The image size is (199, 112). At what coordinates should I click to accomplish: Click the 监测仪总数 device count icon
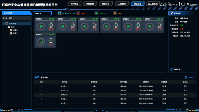tap(59, 13)
